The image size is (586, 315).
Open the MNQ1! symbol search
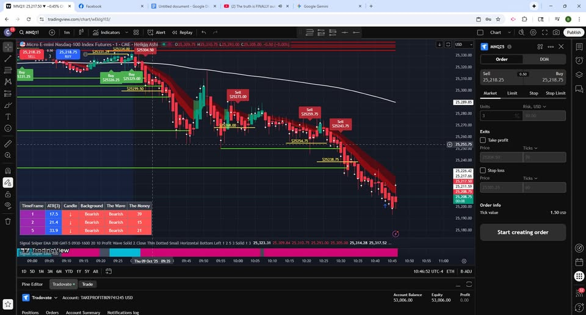click(29, 32)
